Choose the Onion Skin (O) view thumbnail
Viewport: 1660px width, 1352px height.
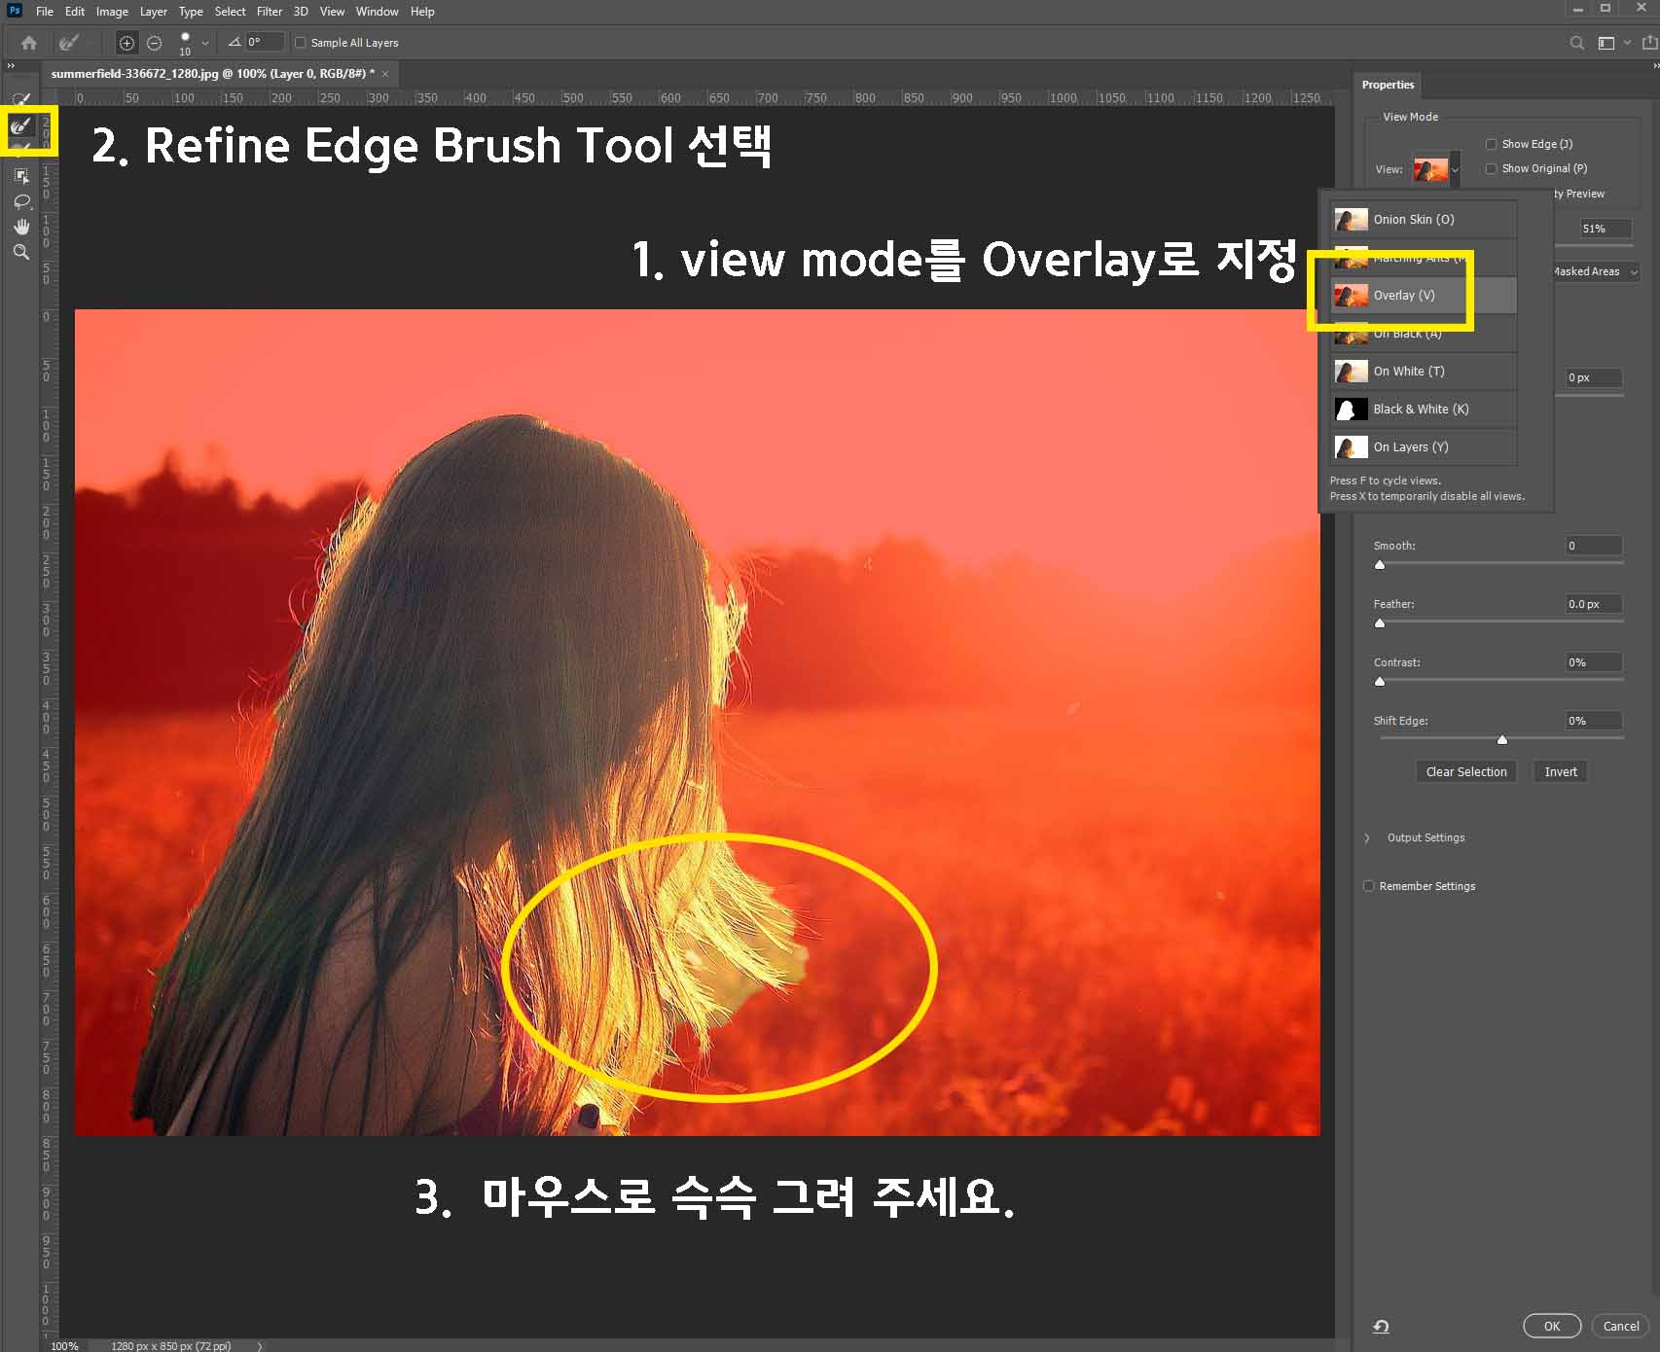[x=1351, y=219]
